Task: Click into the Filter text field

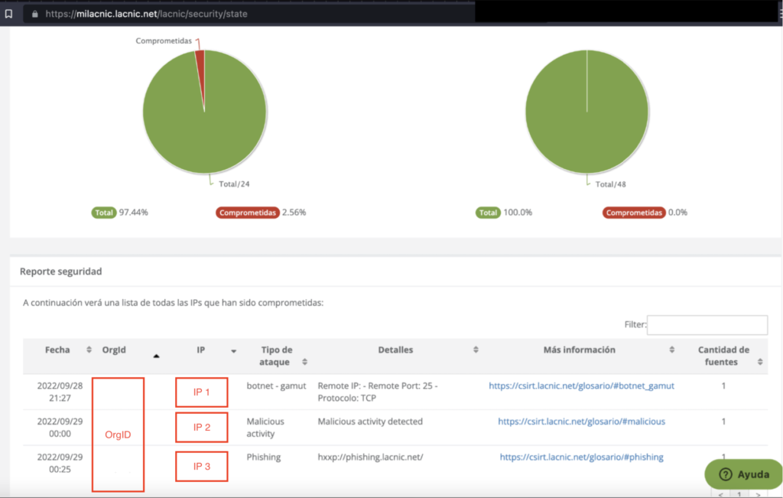Action: point(707,324)
